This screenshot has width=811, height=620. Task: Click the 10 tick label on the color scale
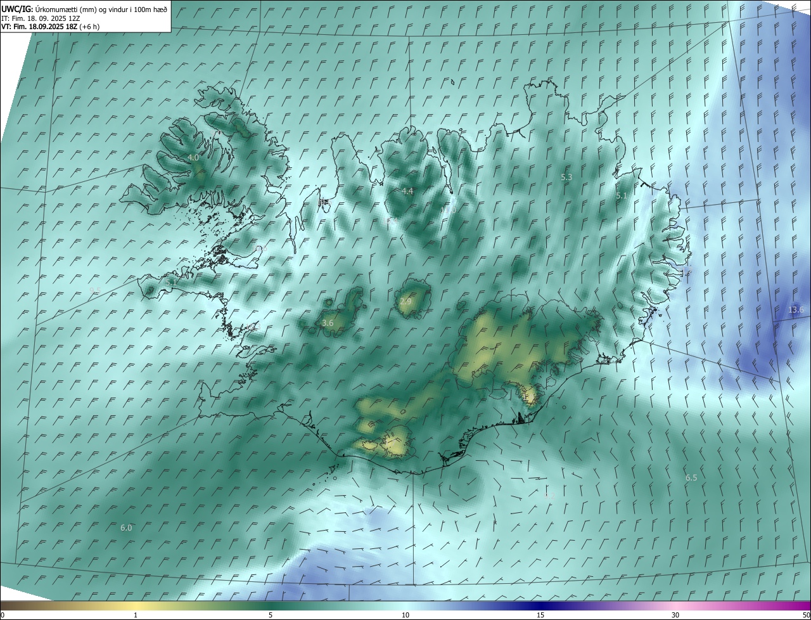coord(405,615)
